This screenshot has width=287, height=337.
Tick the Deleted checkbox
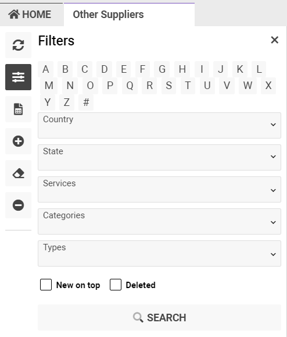[116, 285]
